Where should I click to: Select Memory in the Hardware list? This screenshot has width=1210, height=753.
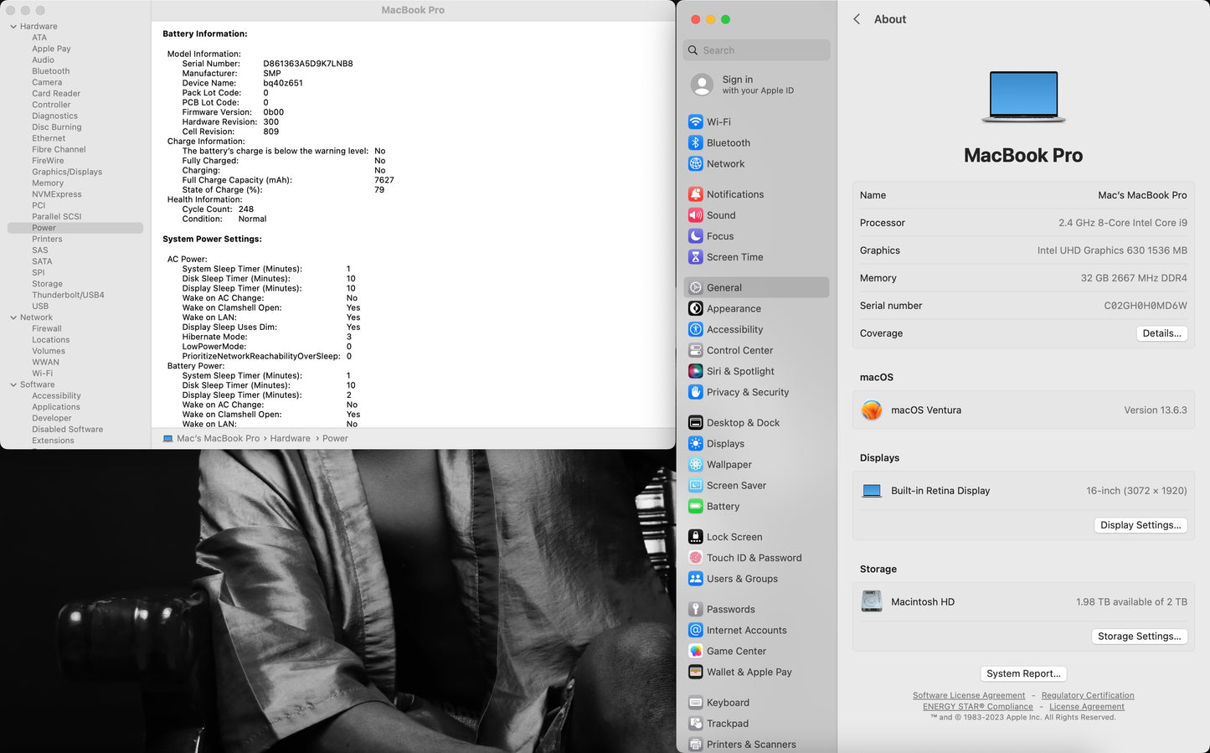(x=48, y=183)
